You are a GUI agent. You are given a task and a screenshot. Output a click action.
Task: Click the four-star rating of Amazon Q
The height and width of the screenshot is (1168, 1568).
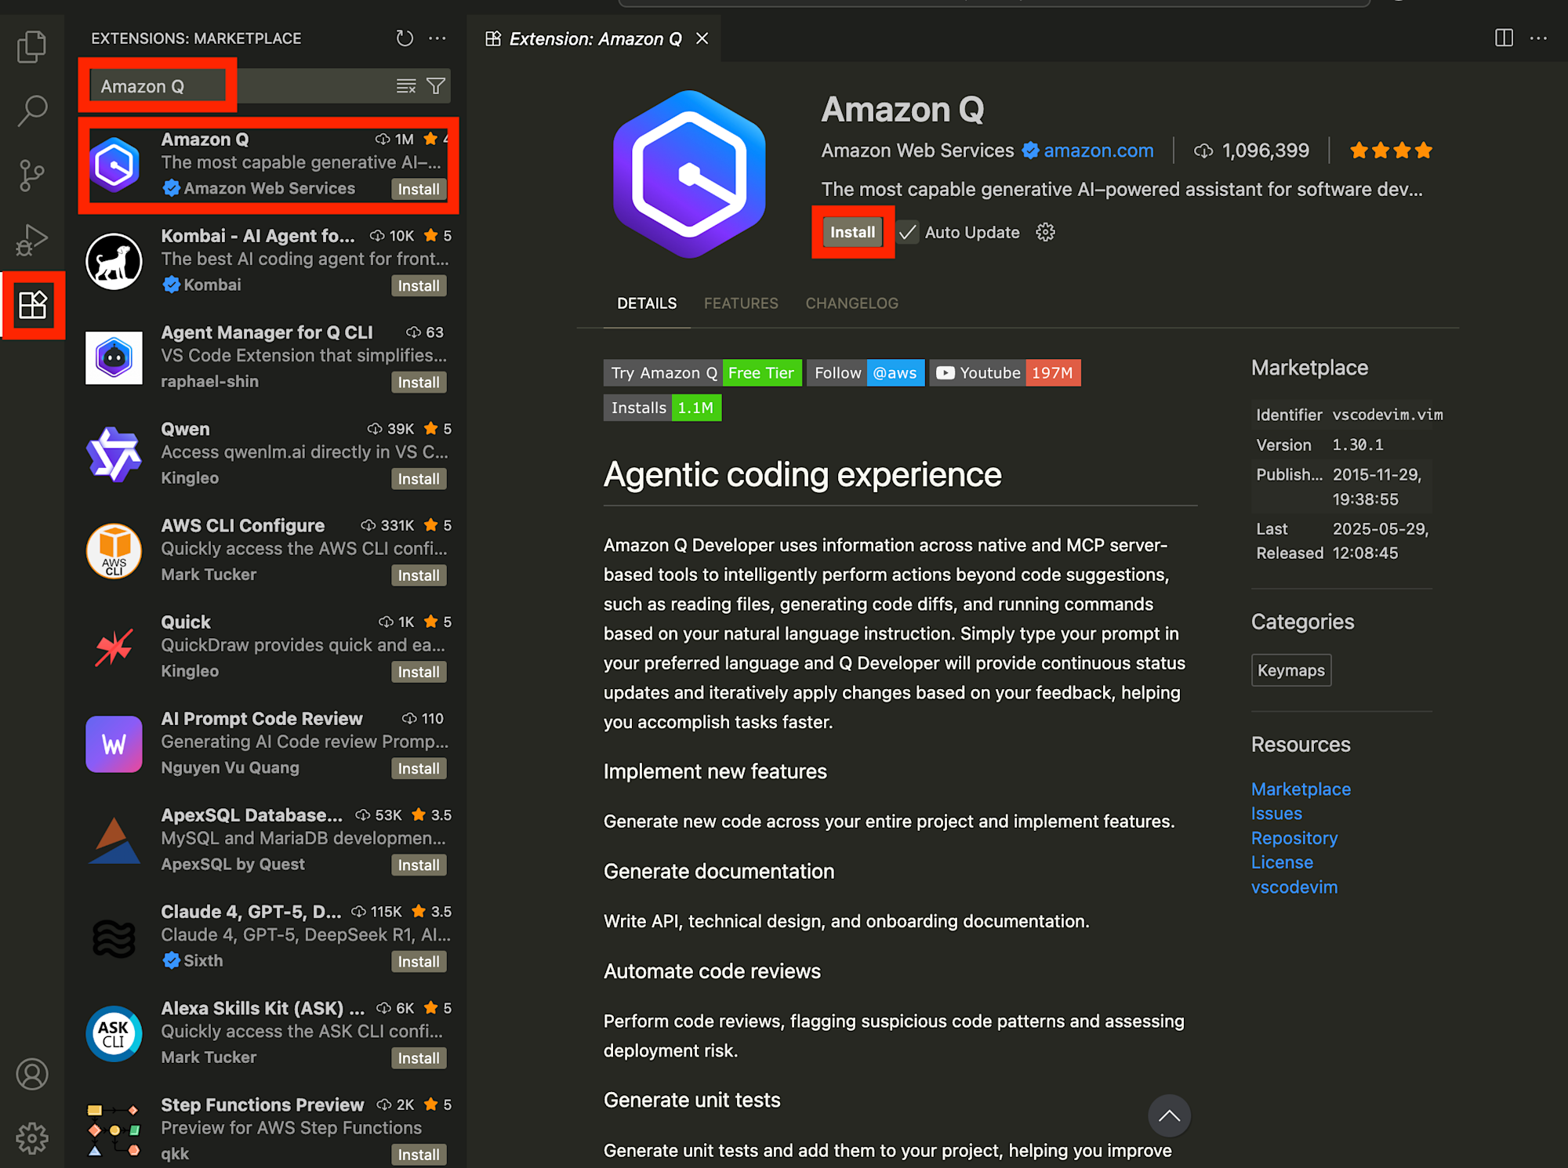click(1391, 151)
